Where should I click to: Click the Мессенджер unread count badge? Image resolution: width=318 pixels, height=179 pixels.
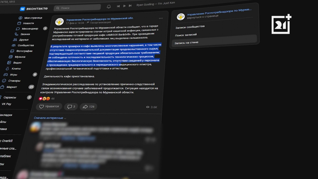45,28
